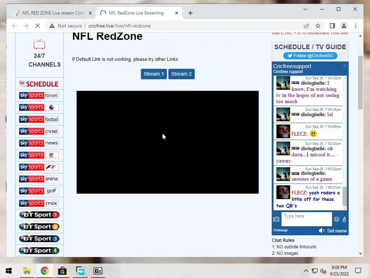
Task: Bookmark this page with the star
Action: [x=318, y=26]
